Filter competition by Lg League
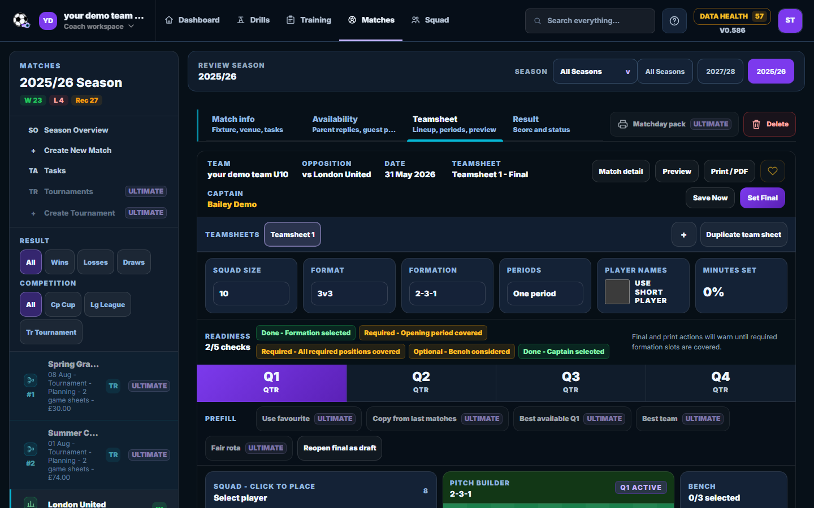The width and height of the screenshot is (814, 508). pos(107,304)
